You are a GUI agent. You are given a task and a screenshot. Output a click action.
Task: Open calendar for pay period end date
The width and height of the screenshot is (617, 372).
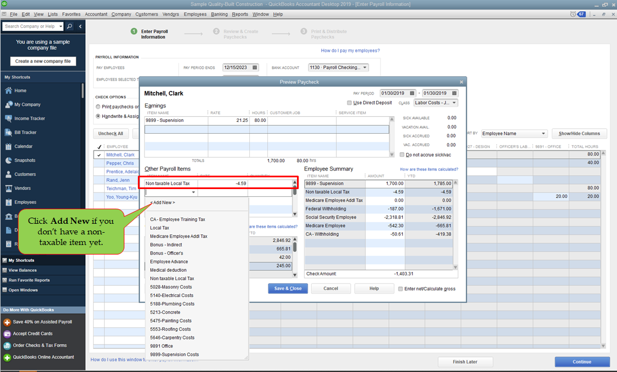[454, 93]
